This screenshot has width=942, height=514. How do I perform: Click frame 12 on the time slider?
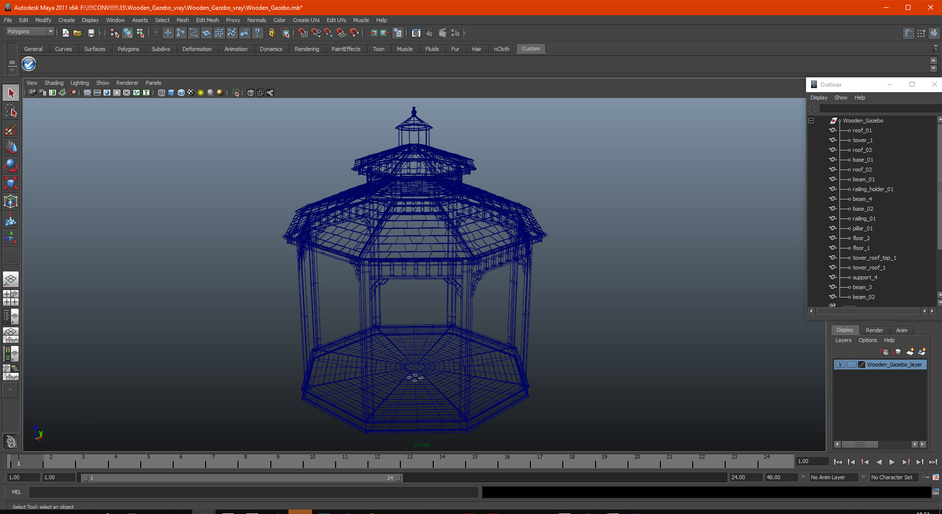[x=377, y=462]
